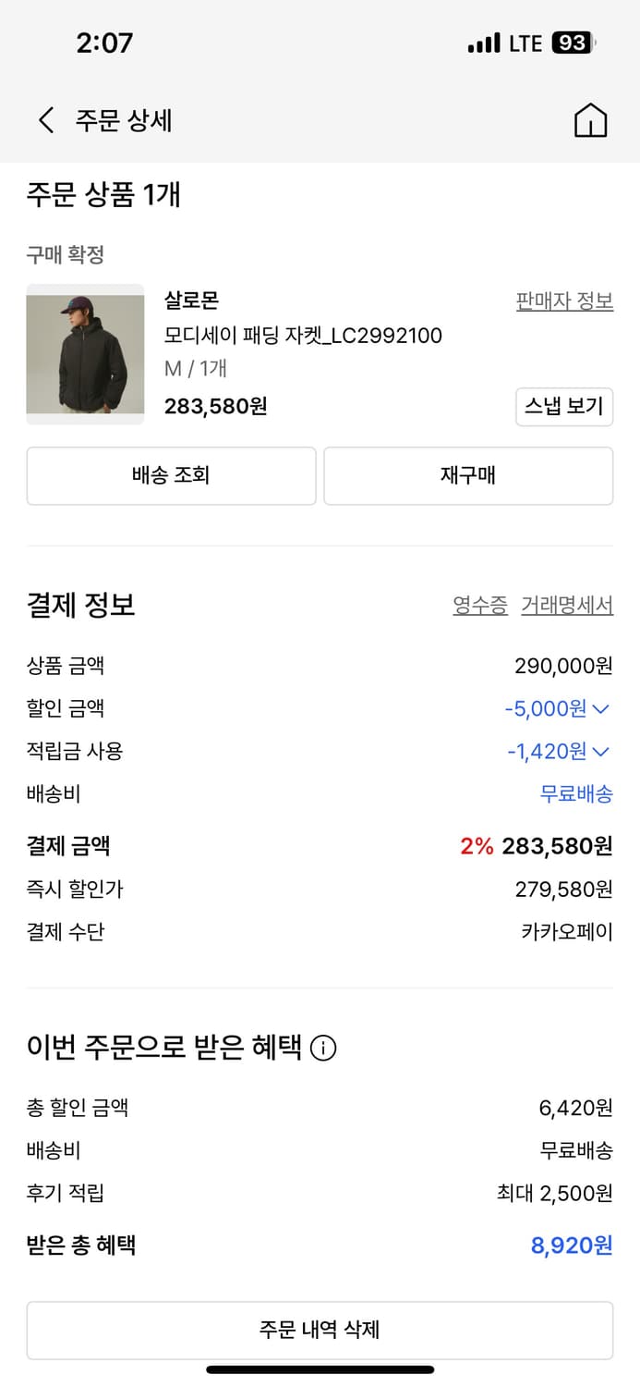Tap 스냅 보기 next to the price
640x1387 pixels.
click(564, 407)
